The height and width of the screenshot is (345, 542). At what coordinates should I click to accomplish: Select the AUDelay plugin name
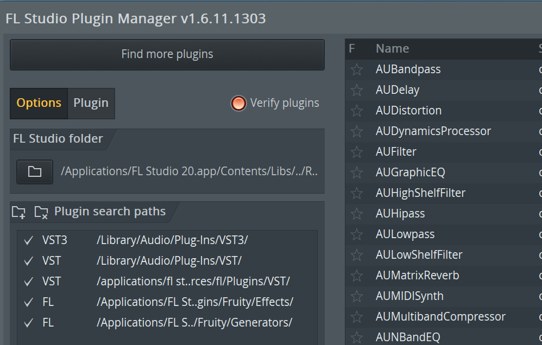tap(398, 90)
